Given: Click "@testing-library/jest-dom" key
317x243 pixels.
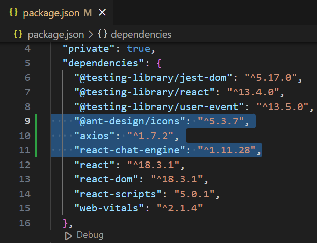Looking at the screenshot, I should pos(153,78).
